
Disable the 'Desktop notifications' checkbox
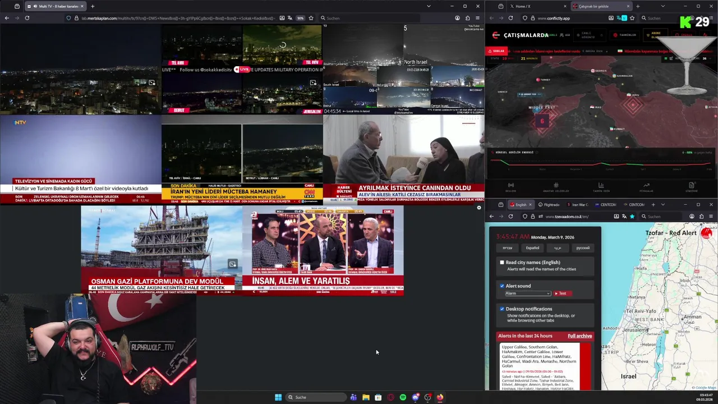tap(502, 309)
